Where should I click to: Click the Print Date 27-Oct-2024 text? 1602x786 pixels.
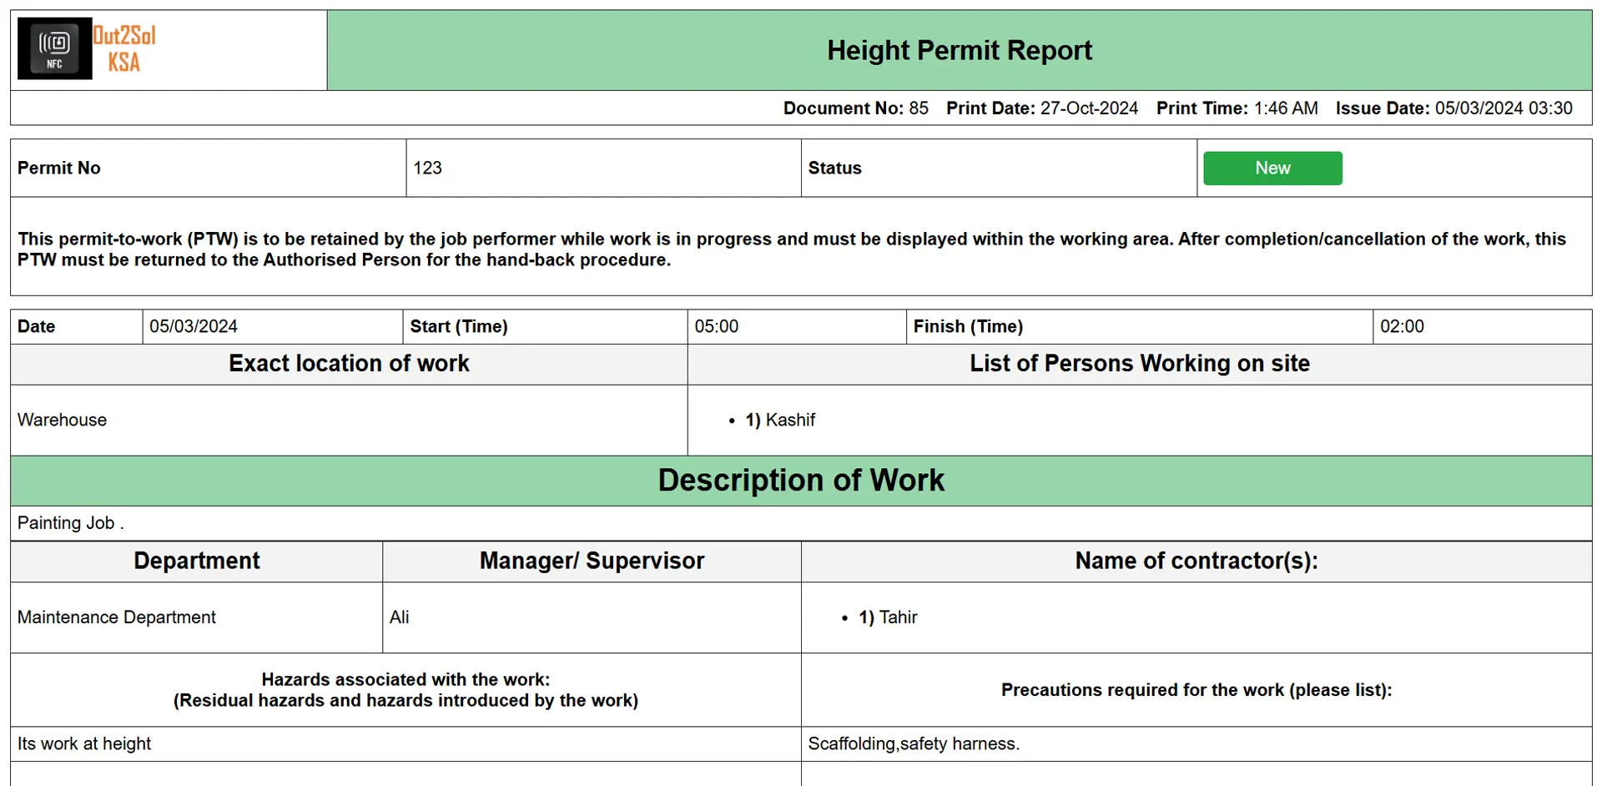click(1041, 108)
